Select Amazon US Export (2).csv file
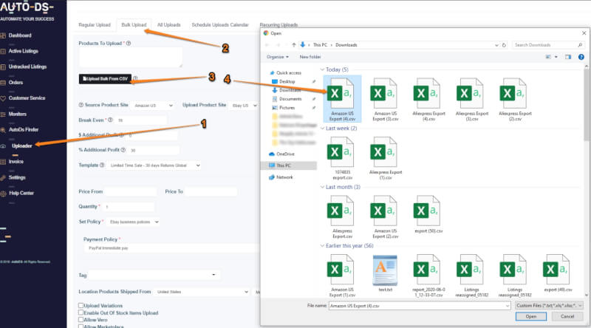 click(x=385, y=216)
